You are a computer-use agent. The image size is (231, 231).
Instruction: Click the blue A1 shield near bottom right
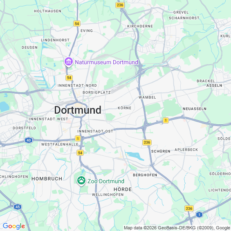[199, 215]
